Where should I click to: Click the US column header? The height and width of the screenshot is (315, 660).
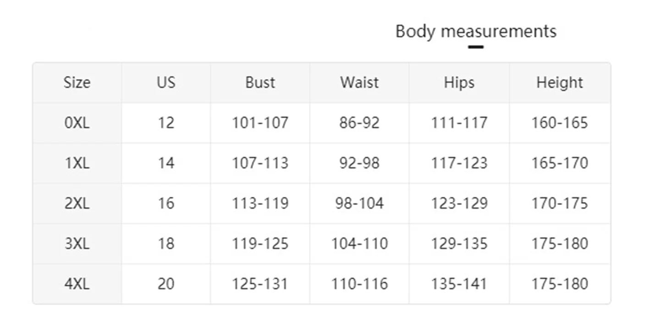pyautogui.click(x=166, y=82)
